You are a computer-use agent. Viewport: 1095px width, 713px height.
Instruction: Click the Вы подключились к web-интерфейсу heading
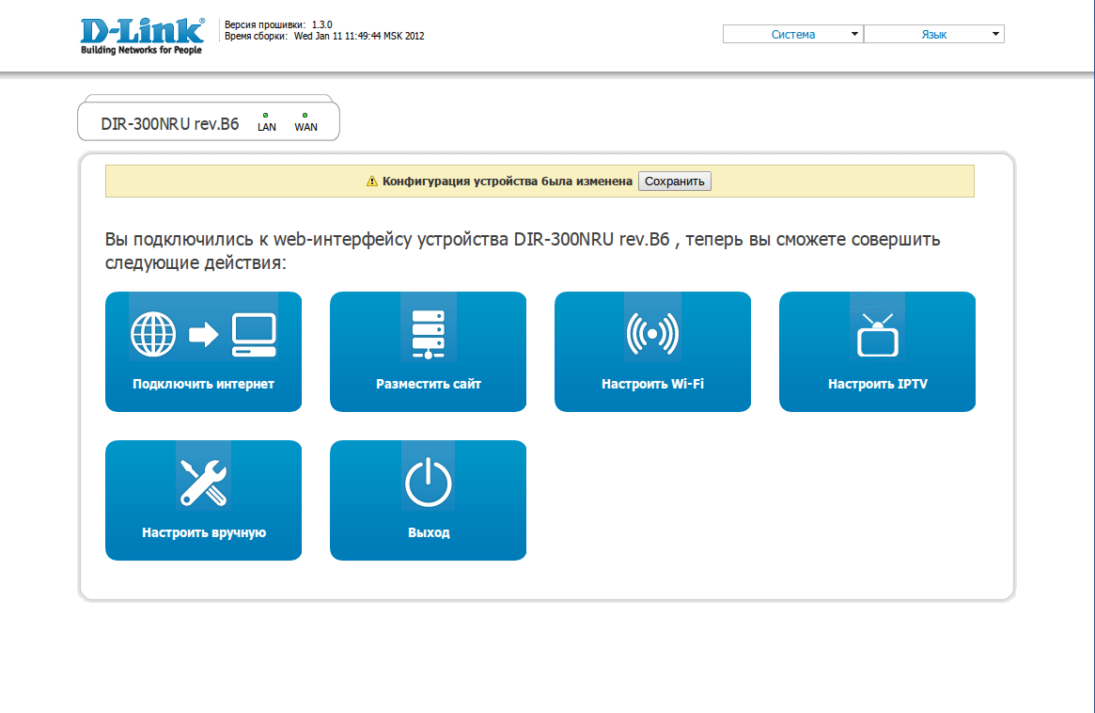pyautogui.click(x=523, y=250)
